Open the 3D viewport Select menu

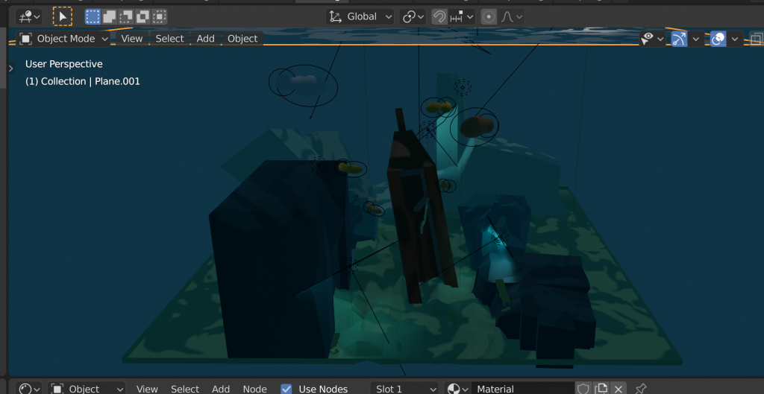[x=169, y=39]
